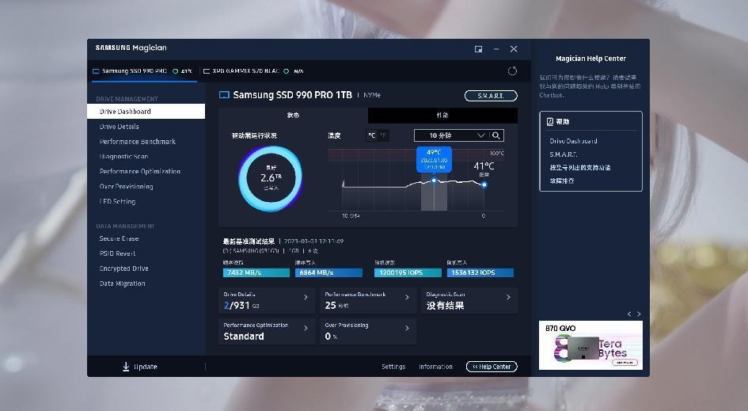
Task: Open Diagnostic Scan card arrow
Action: (x=508, y=297)
